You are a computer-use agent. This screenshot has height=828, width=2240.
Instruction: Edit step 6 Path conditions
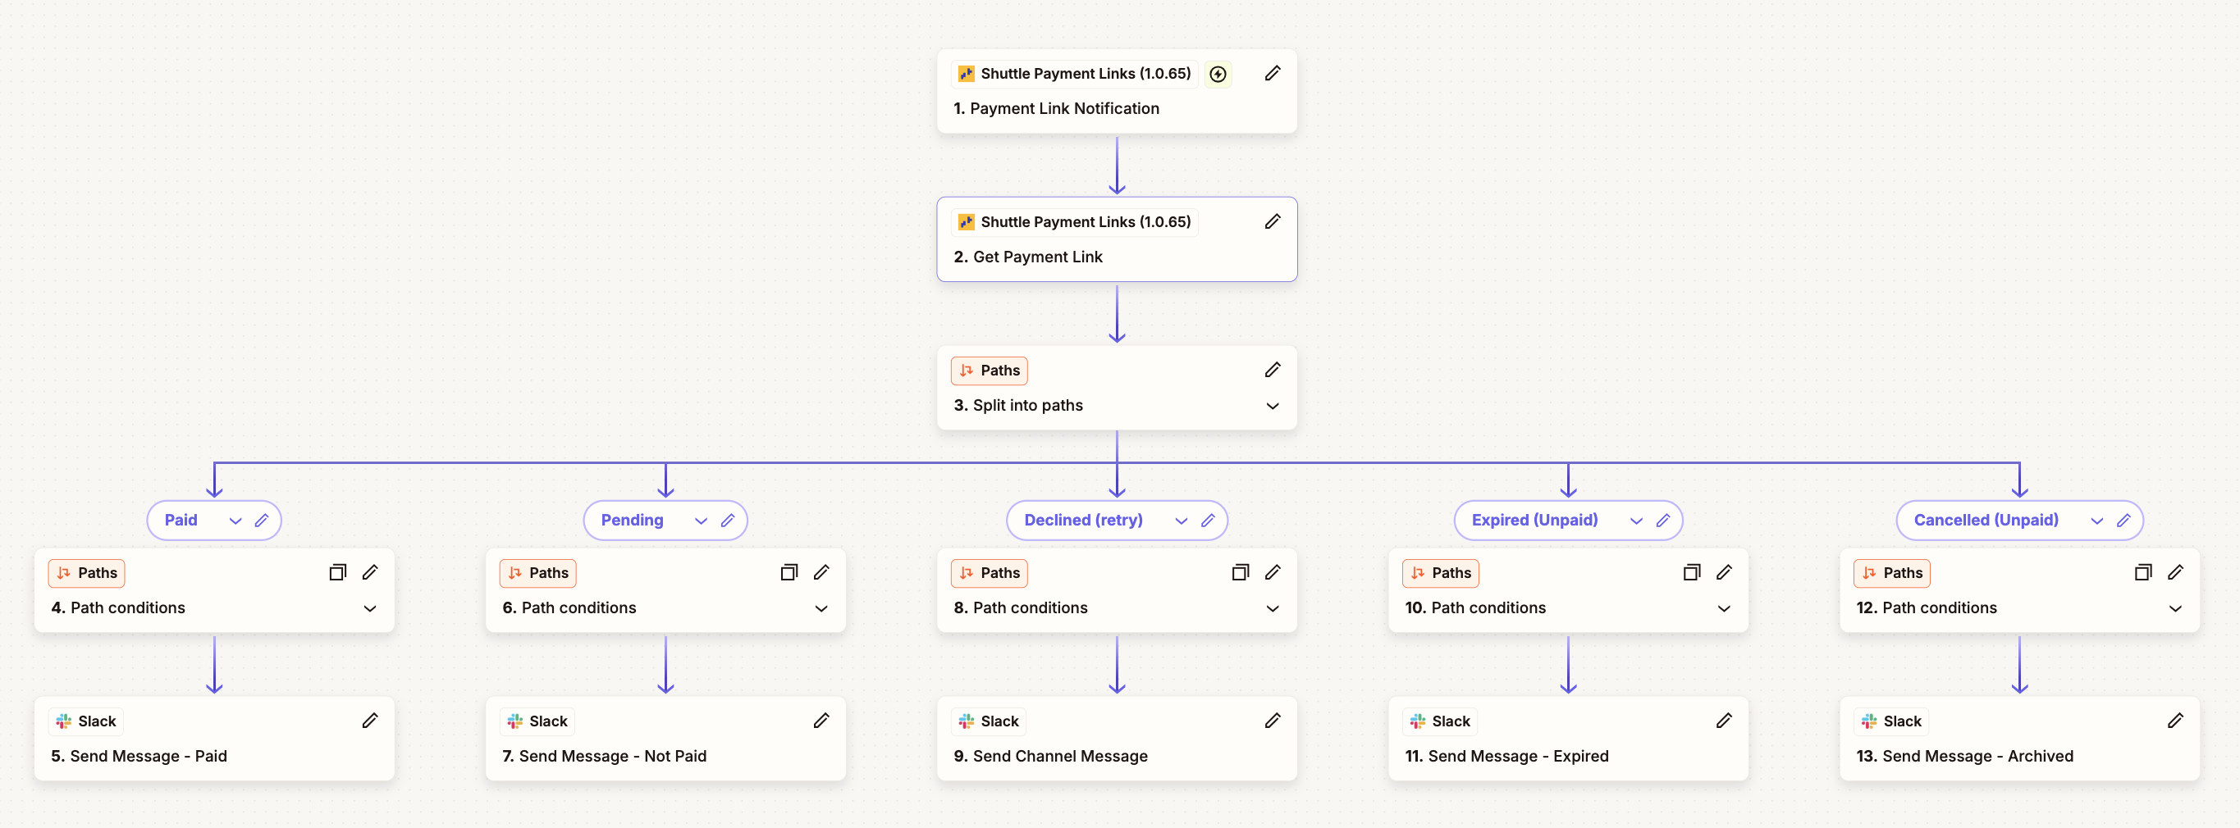[x=821, y=572]
